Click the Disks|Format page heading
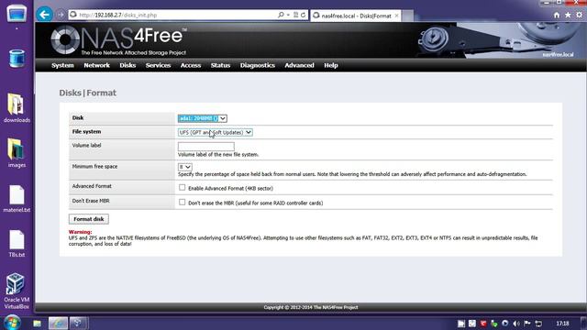This screenshot has height=330, width=587. (88, 93)
